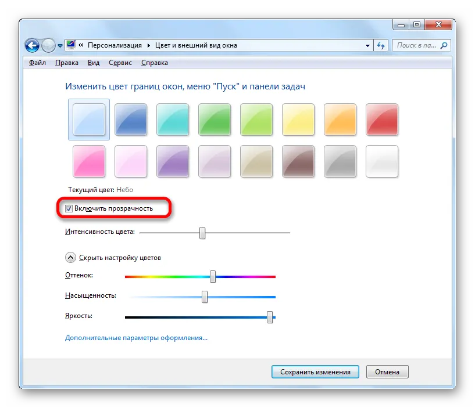
Task: Maximize the window
Action: tap(417, 25)
